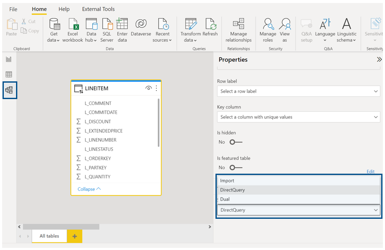
Task: Open the Data hub menu
Action: tap(91, 30)
